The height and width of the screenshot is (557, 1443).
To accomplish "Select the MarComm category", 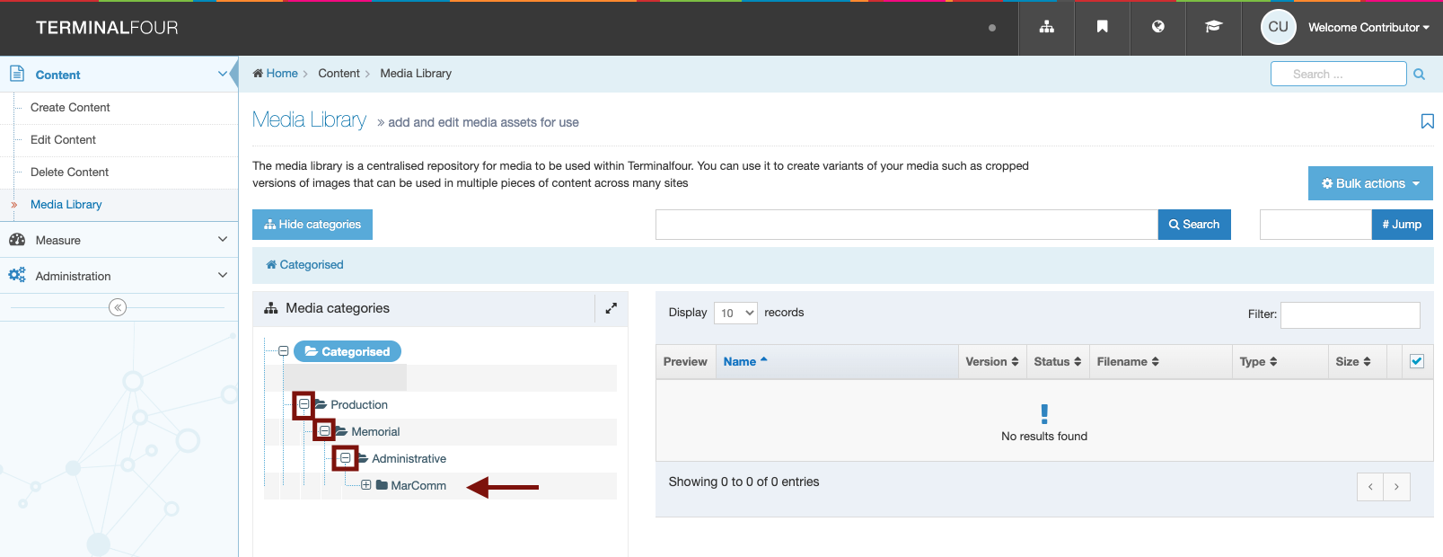I will (x=418, y=486).
